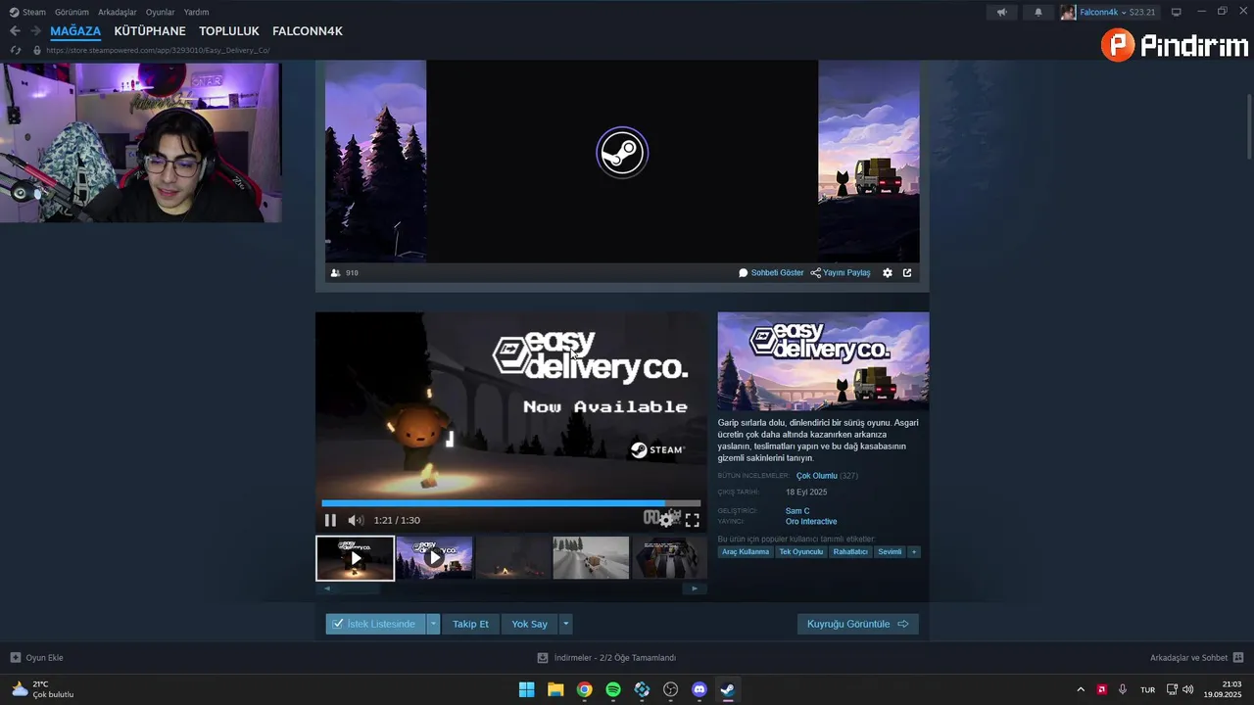The width and height of the screenshot is (1254, 705).
Task: Open the Big Picture mode monitor icon
Action: pyautogui.click(x=1177, y=12)
